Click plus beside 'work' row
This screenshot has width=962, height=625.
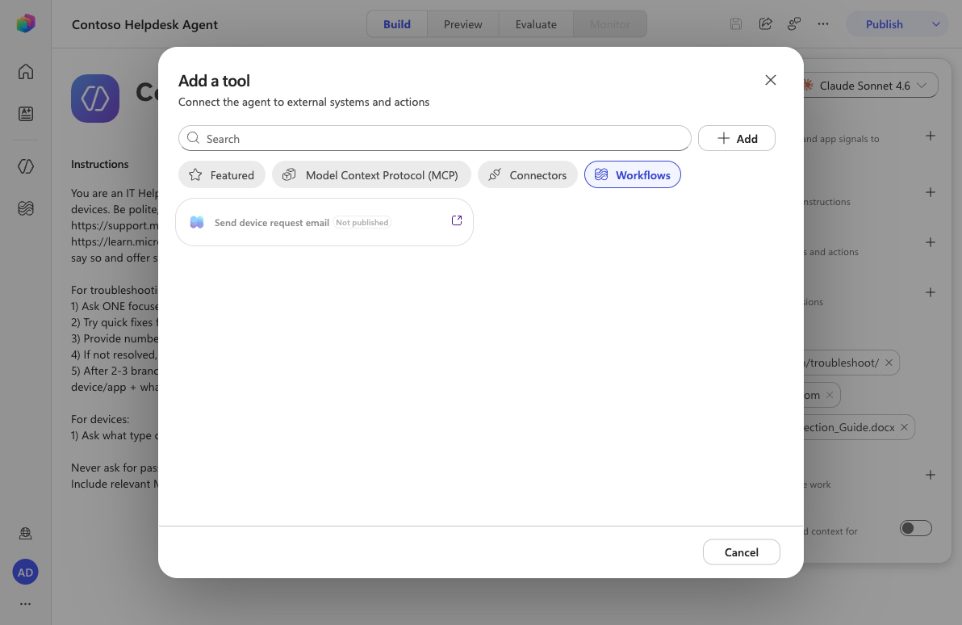click(x=930, y=475)
